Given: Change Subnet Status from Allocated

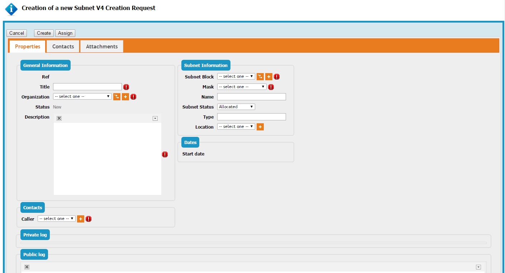Looking at the screenshot, I should click(x=236, y=107).
